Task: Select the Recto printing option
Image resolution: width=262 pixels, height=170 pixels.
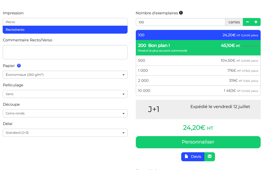Action: (x=65, y=22)
